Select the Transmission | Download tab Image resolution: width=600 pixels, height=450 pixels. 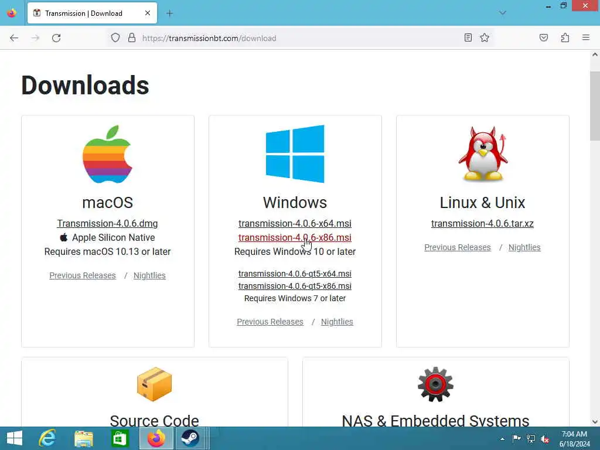click(x=92, y=13)
